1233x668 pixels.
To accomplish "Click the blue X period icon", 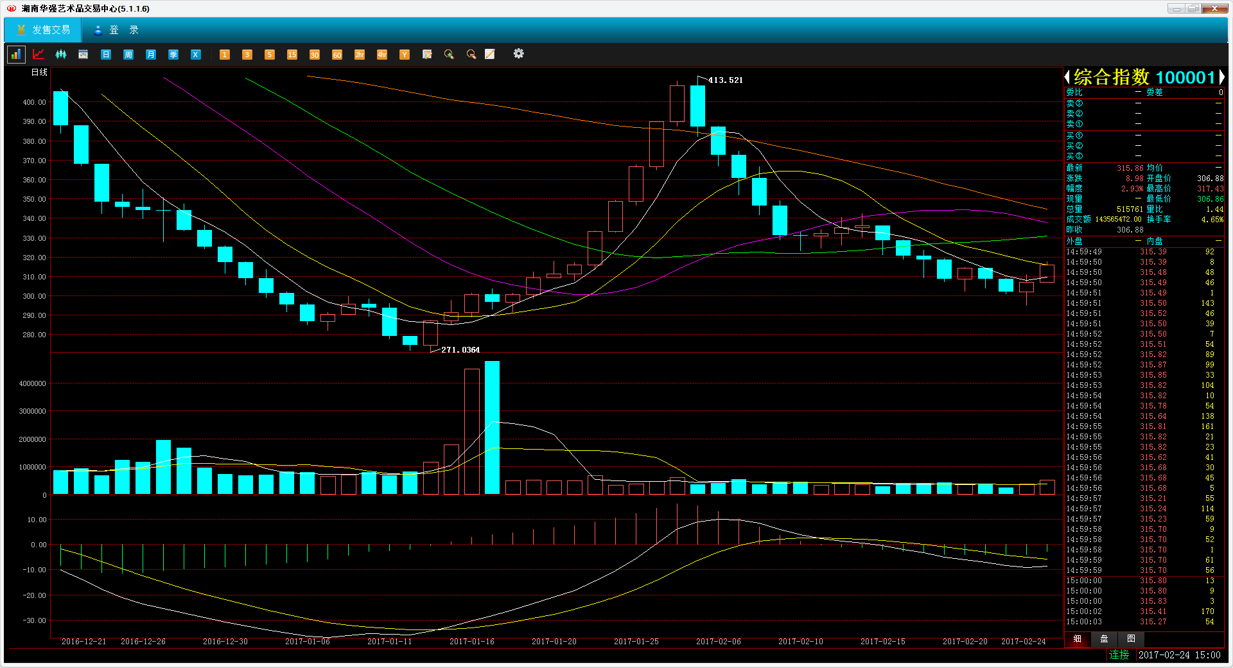I will tap(196, 55).
